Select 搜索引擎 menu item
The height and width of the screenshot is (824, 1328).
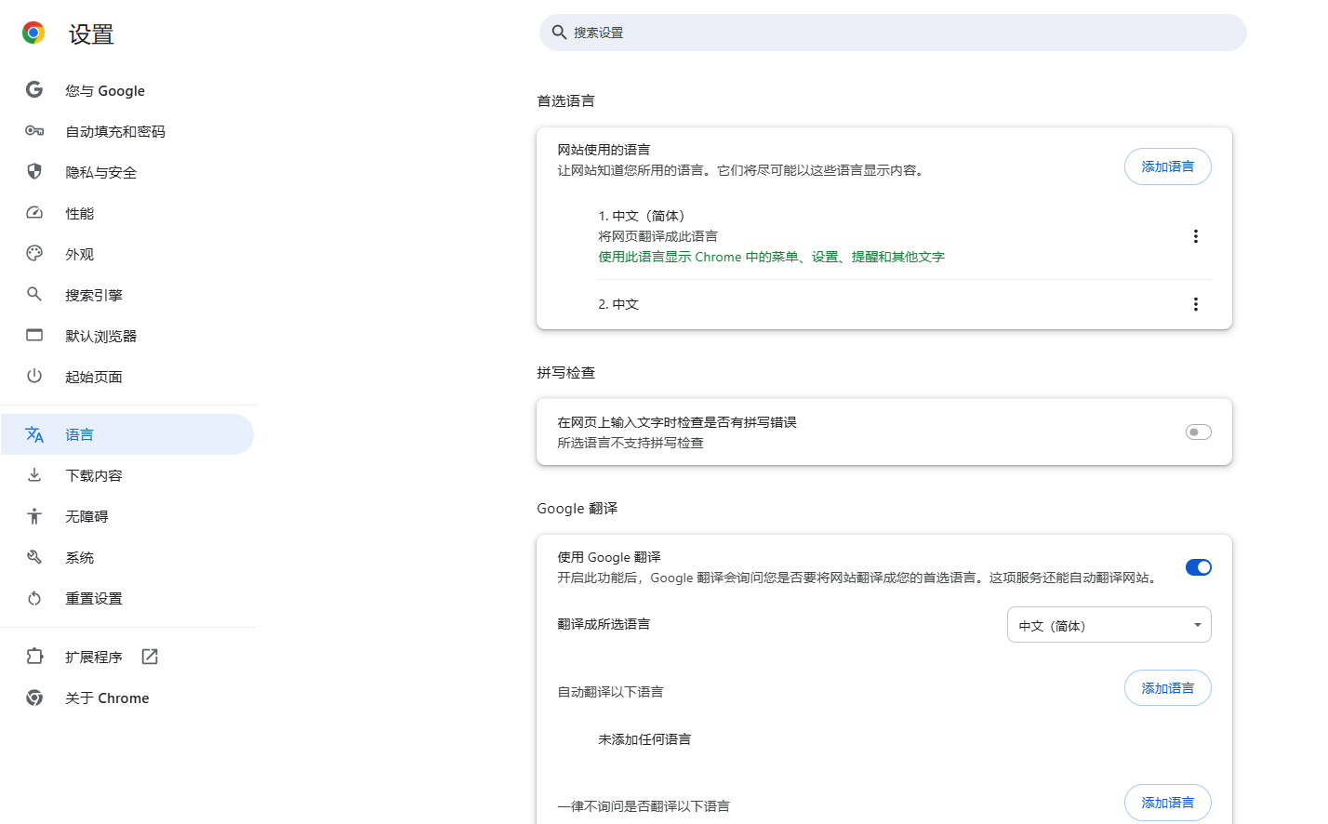coord(127,295)
